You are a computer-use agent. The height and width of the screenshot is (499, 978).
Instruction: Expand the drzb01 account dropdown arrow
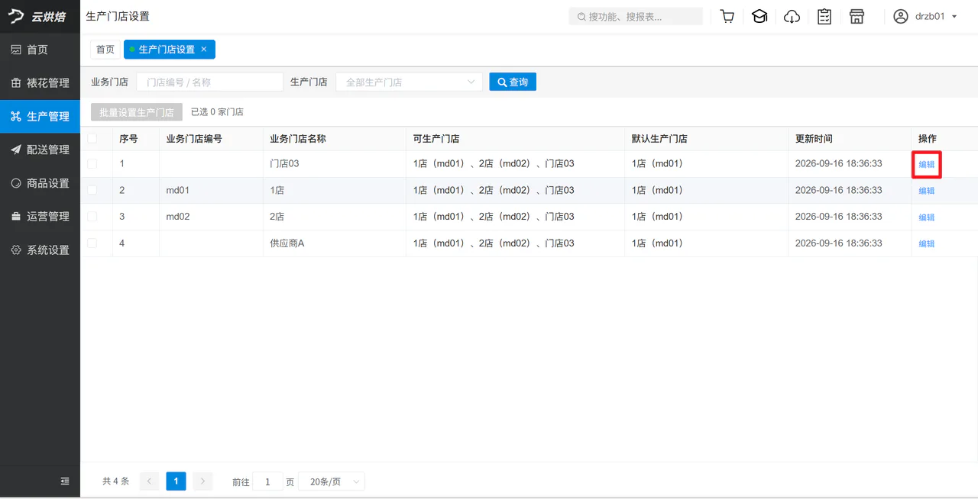pos(954,16)
